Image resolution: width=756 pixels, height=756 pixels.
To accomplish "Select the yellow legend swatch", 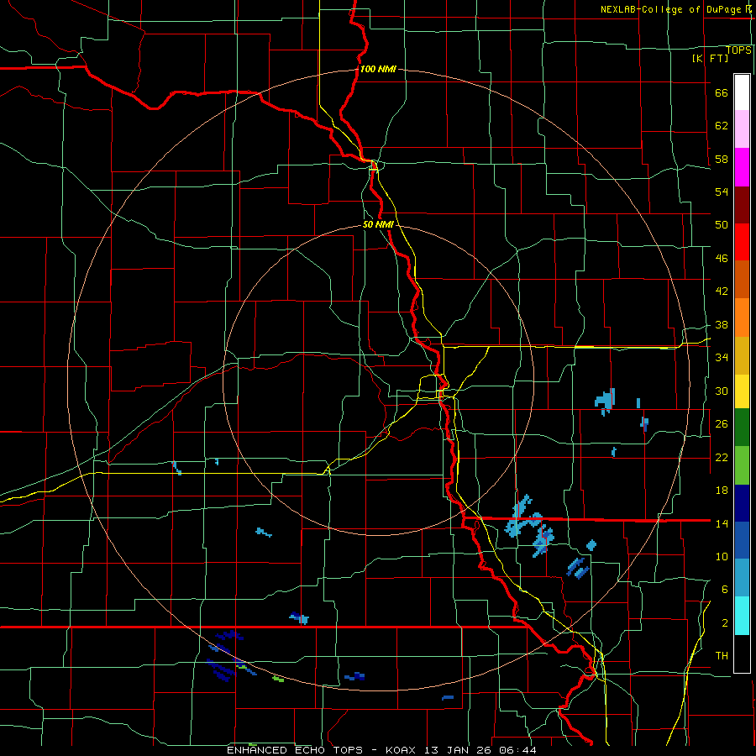I will coord(742,391).
